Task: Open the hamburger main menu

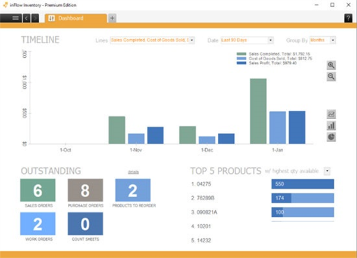Action: pyautogui.click(x=15, y=18)
